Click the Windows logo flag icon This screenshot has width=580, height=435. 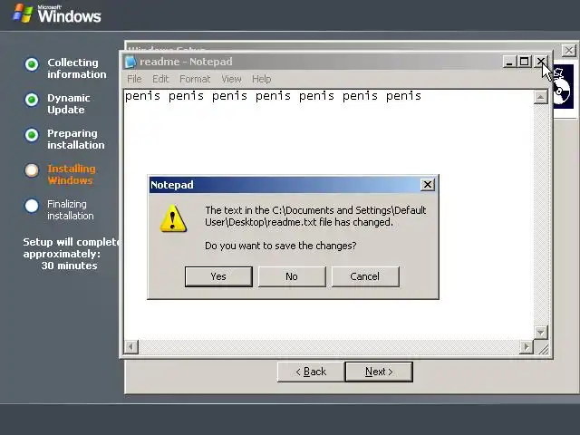pyautogui.click(x=23, y=14)
